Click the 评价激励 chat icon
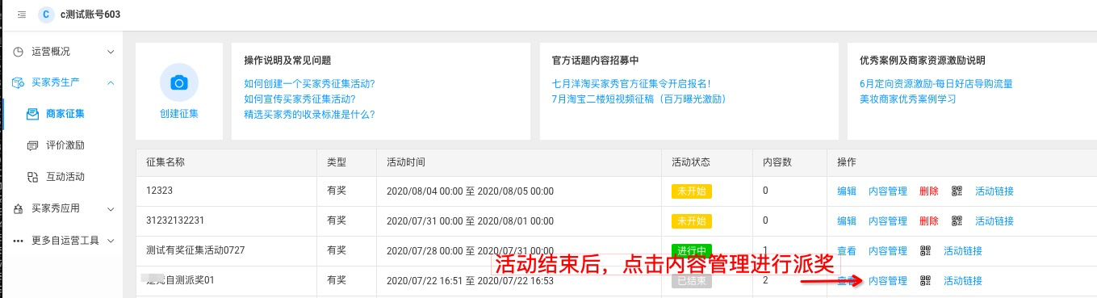1097x298 pixels. 32,145
